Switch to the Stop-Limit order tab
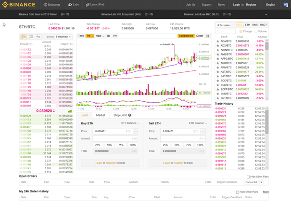The width and height of the screenshot is (291, 204). tap(122, 115)
